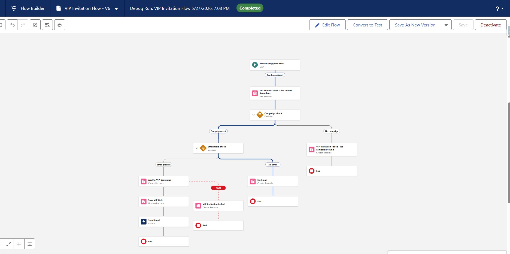Click the Deactivate button
This screenshot has width=510, height=254.
[x=491, y=25]
